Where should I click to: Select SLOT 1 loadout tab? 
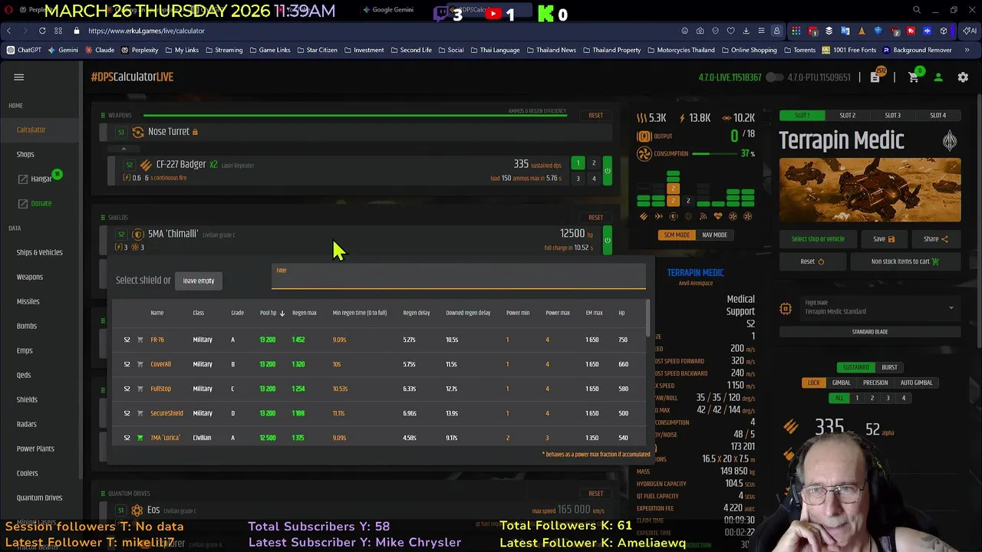802,116
